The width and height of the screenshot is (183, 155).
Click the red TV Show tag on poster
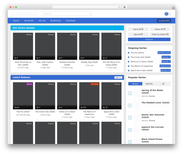tap(94, 84)
